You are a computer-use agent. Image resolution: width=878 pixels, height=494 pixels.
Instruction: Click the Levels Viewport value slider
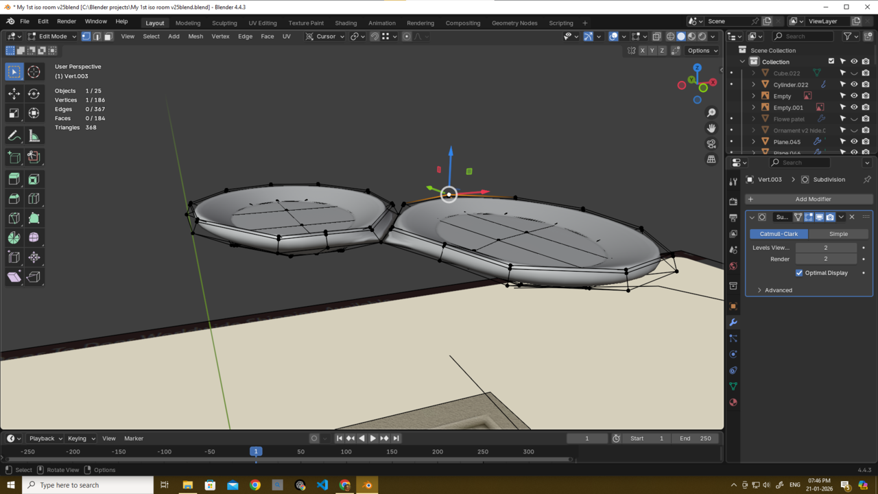(x=825, y=248)
